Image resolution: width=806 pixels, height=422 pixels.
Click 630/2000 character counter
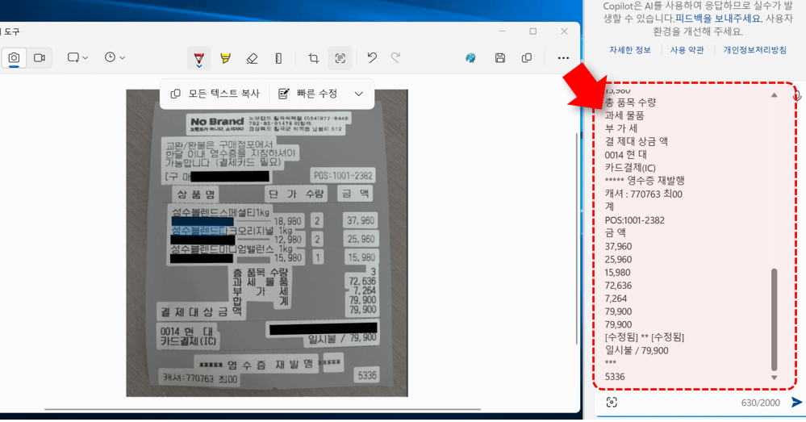(x=760, y=403)
